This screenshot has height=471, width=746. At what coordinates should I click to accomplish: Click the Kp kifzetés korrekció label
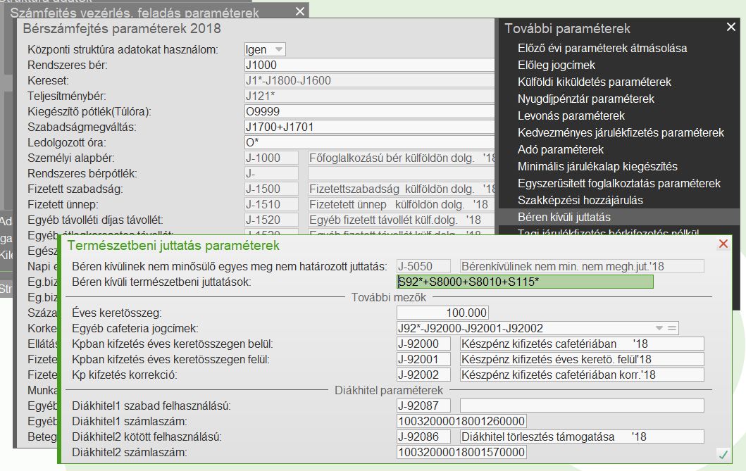coord(124,375)
